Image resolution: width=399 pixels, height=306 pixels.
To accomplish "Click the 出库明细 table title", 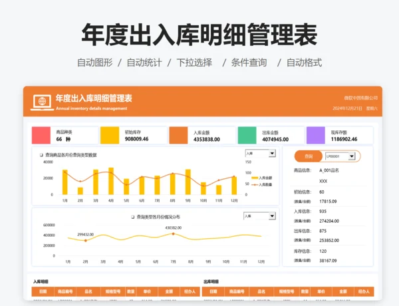I will click(211, 281).
